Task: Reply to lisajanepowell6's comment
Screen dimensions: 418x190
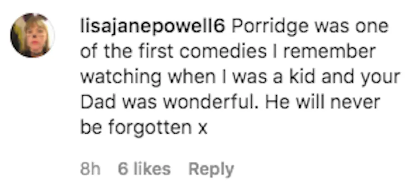Action: coord(211,169)
